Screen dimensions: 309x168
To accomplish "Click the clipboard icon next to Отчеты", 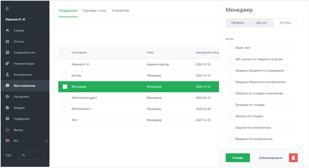I will click(7, 42).
